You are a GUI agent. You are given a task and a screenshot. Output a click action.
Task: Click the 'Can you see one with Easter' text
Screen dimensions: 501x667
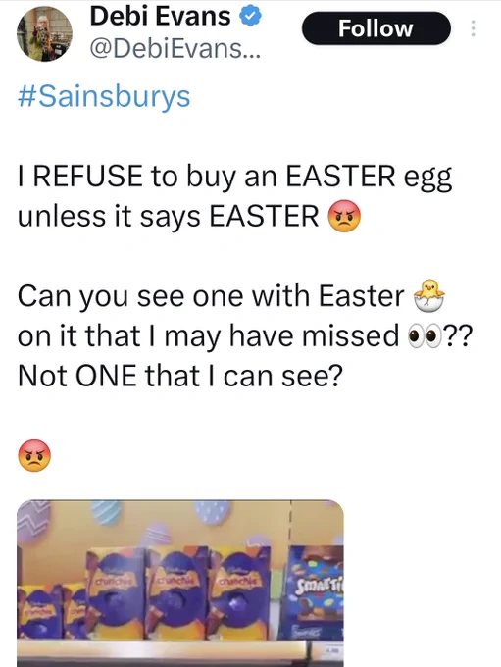[x=211, y=296]
